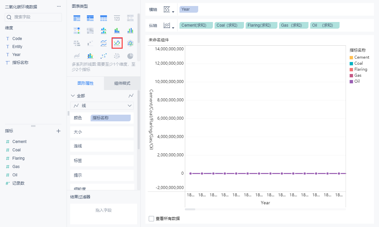Click the 提示 attribute slot
This screenshot has height=227, width=379.
(102, 175)
